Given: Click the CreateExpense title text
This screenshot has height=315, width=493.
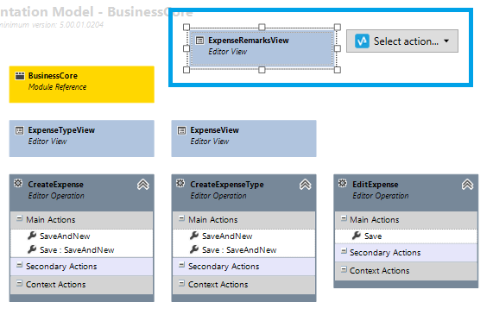Looking at the screenshot, I should (56, 185).
